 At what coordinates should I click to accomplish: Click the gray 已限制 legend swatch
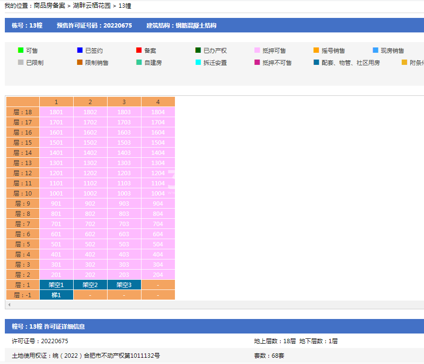click(20, 62)
